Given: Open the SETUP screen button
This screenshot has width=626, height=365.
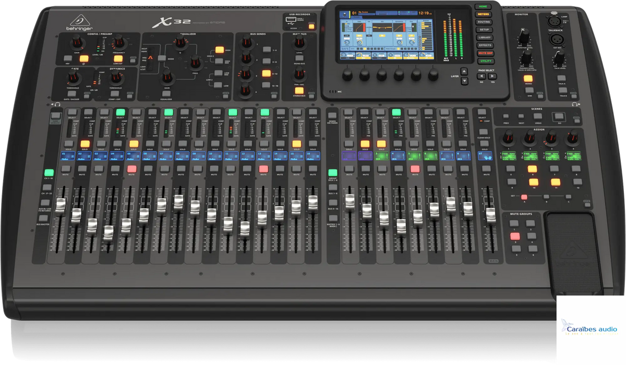Looking at the screenshot, I should pyautogui.click(x=484, y=30).
